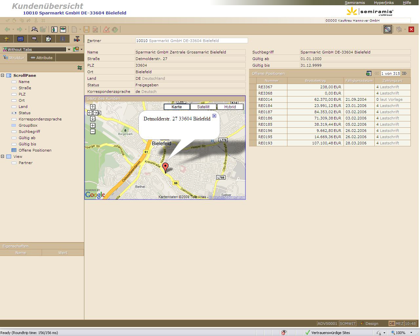
Task: Open the Nutzungsbedingungen link on map
Action: [x=227, y=197]
